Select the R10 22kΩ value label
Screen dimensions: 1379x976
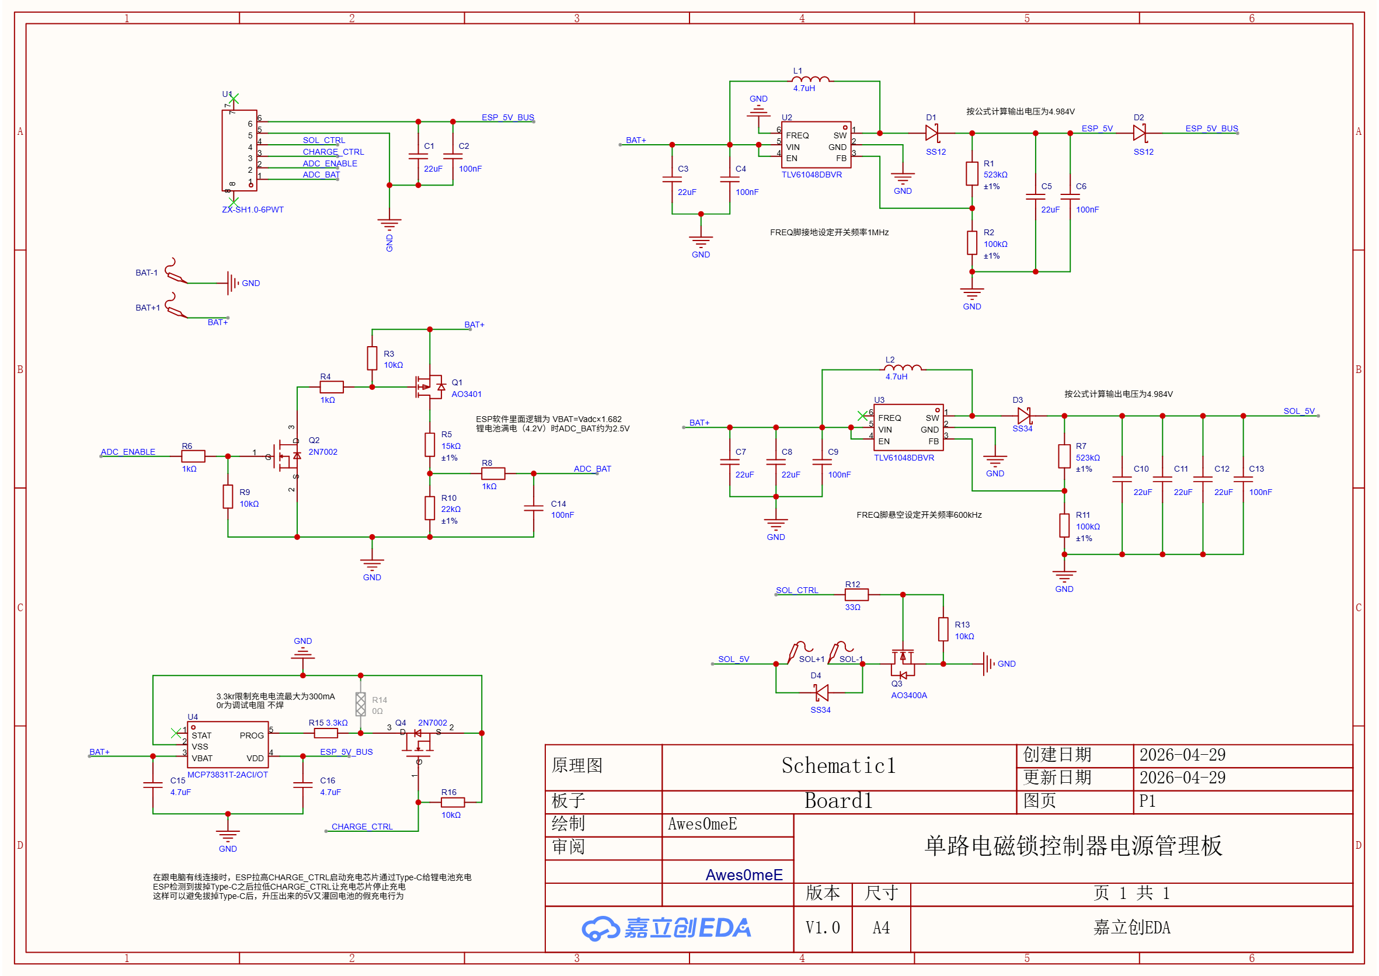pyautogui.click(x=451, y=510)
